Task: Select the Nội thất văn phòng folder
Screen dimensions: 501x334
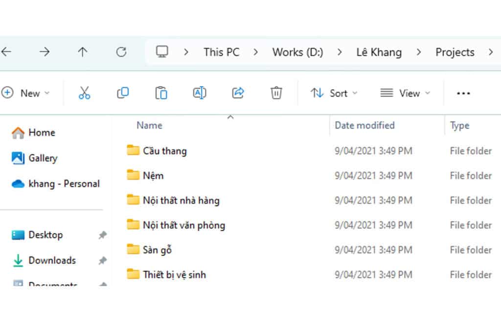Action: (184, 225)
